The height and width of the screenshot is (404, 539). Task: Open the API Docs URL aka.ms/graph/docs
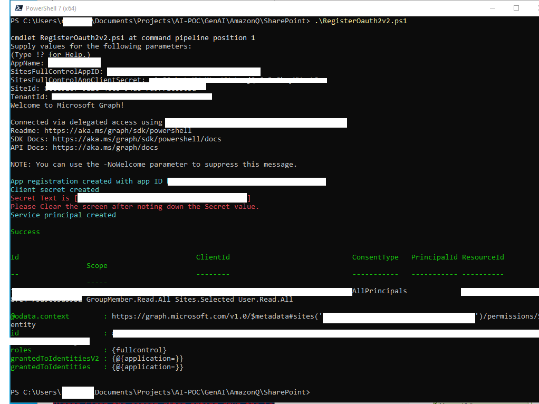pyautogui.click(x=105, y=148)
